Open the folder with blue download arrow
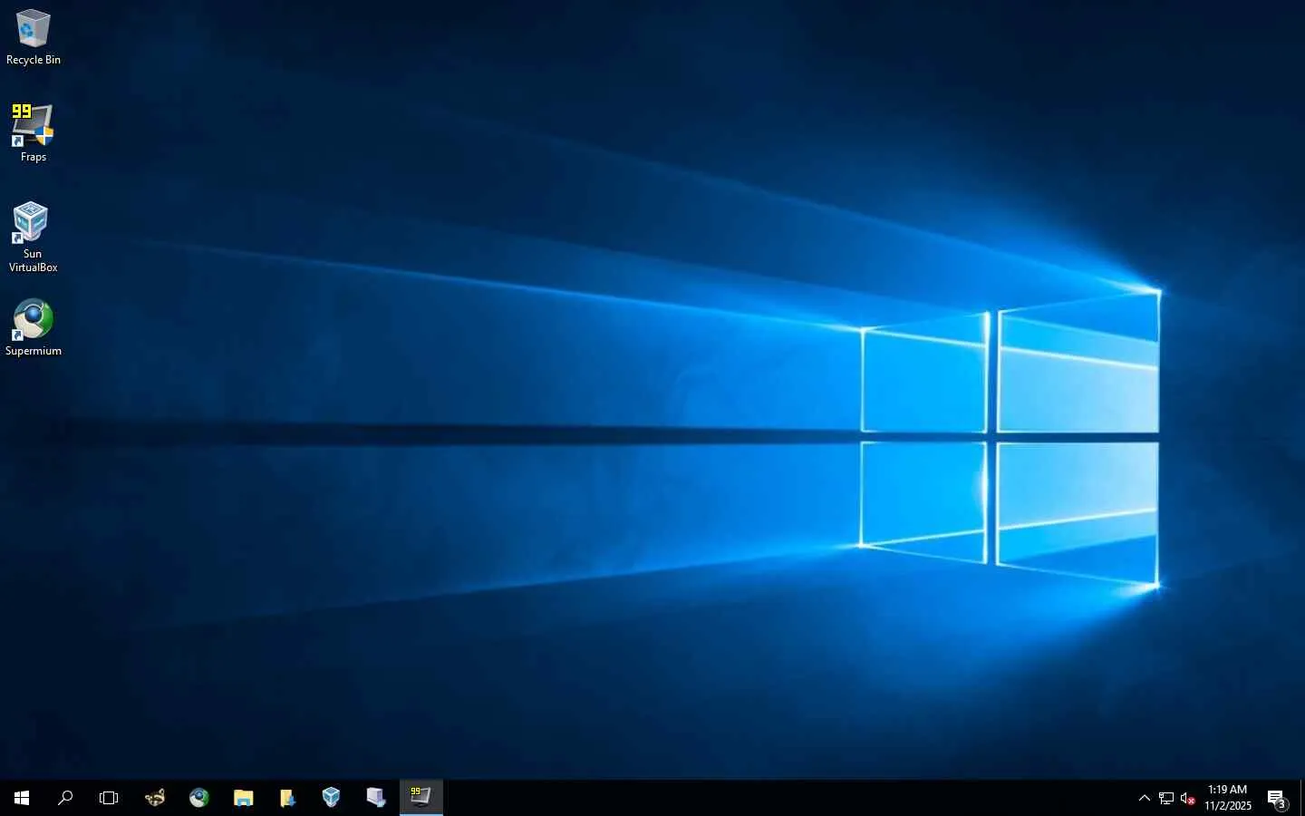The image size is (1305, 816). (287, 798)
